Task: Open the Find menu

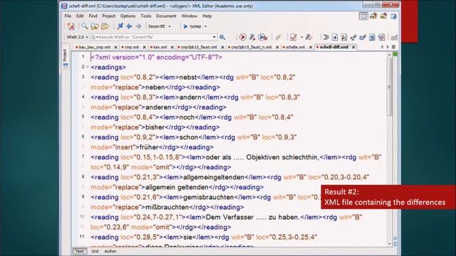Action: [93, 16]
